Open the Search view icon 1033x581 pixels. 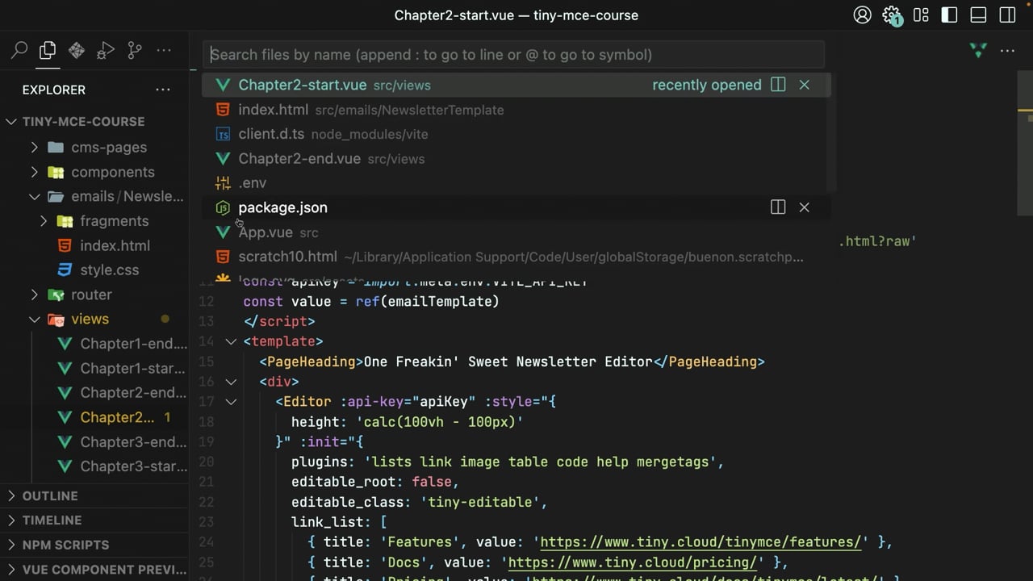pos(19,51)
